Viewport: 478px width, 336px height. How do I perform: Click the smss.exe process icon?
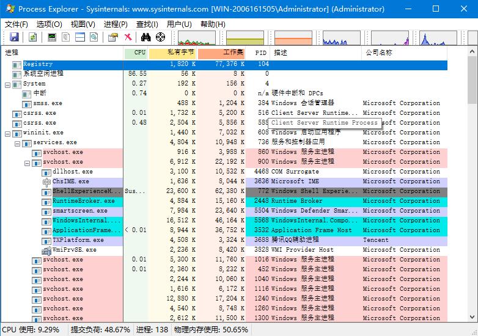[x=27, y=104]
